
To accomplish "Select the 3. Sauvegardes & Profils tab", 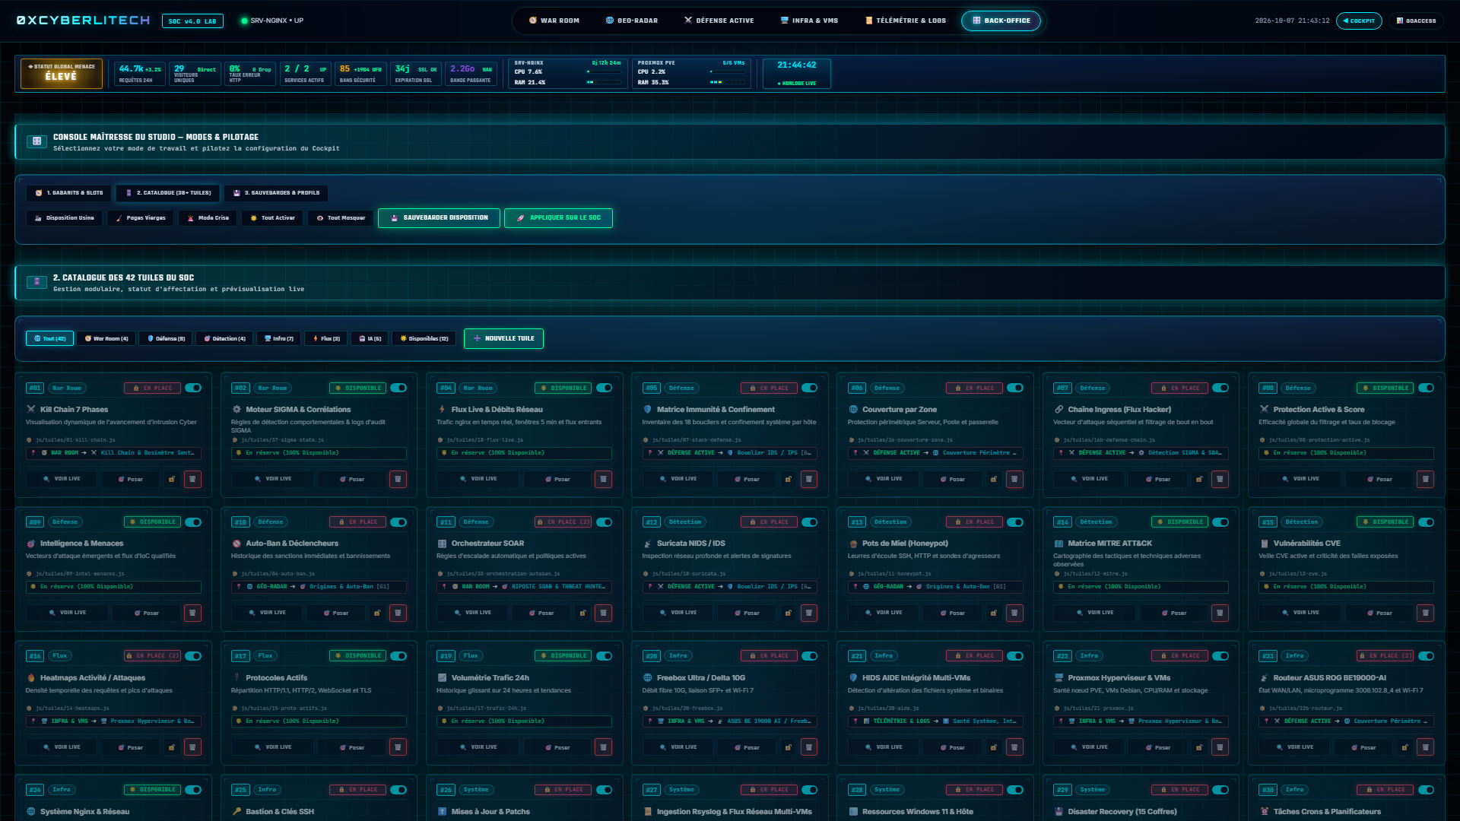I will click(276, 193).
